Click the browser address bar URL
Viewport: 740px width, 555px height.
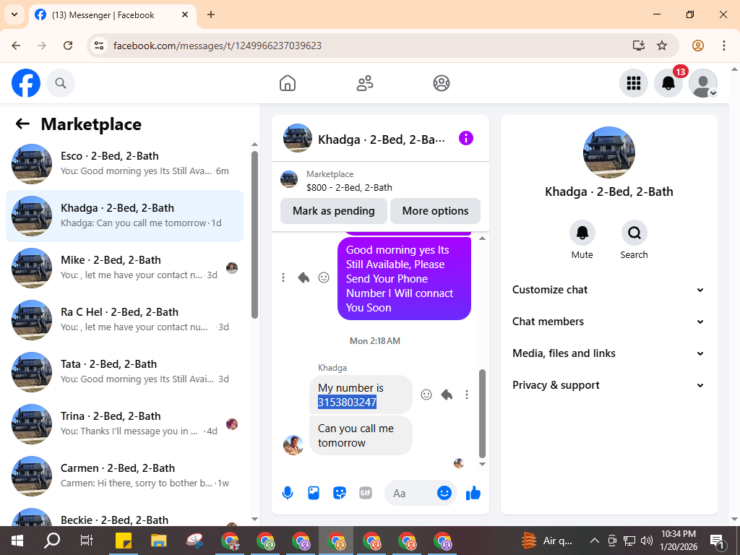[217, 46]
